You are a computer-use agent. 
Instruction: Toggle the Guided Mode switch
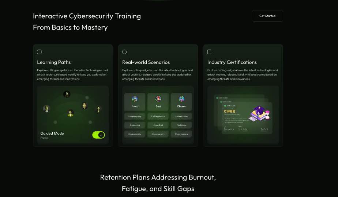click(98, 135)
